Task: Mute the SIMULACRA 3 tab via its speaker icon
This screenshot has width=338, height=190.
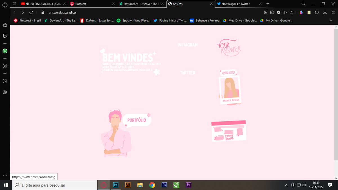Action: pos(27,4)
